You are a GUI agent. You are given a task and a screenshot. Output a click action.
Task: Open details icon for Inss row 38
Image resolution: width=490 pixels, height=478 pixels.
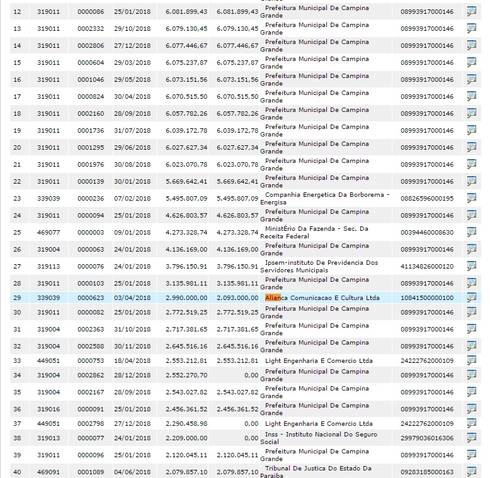[472, 438]
